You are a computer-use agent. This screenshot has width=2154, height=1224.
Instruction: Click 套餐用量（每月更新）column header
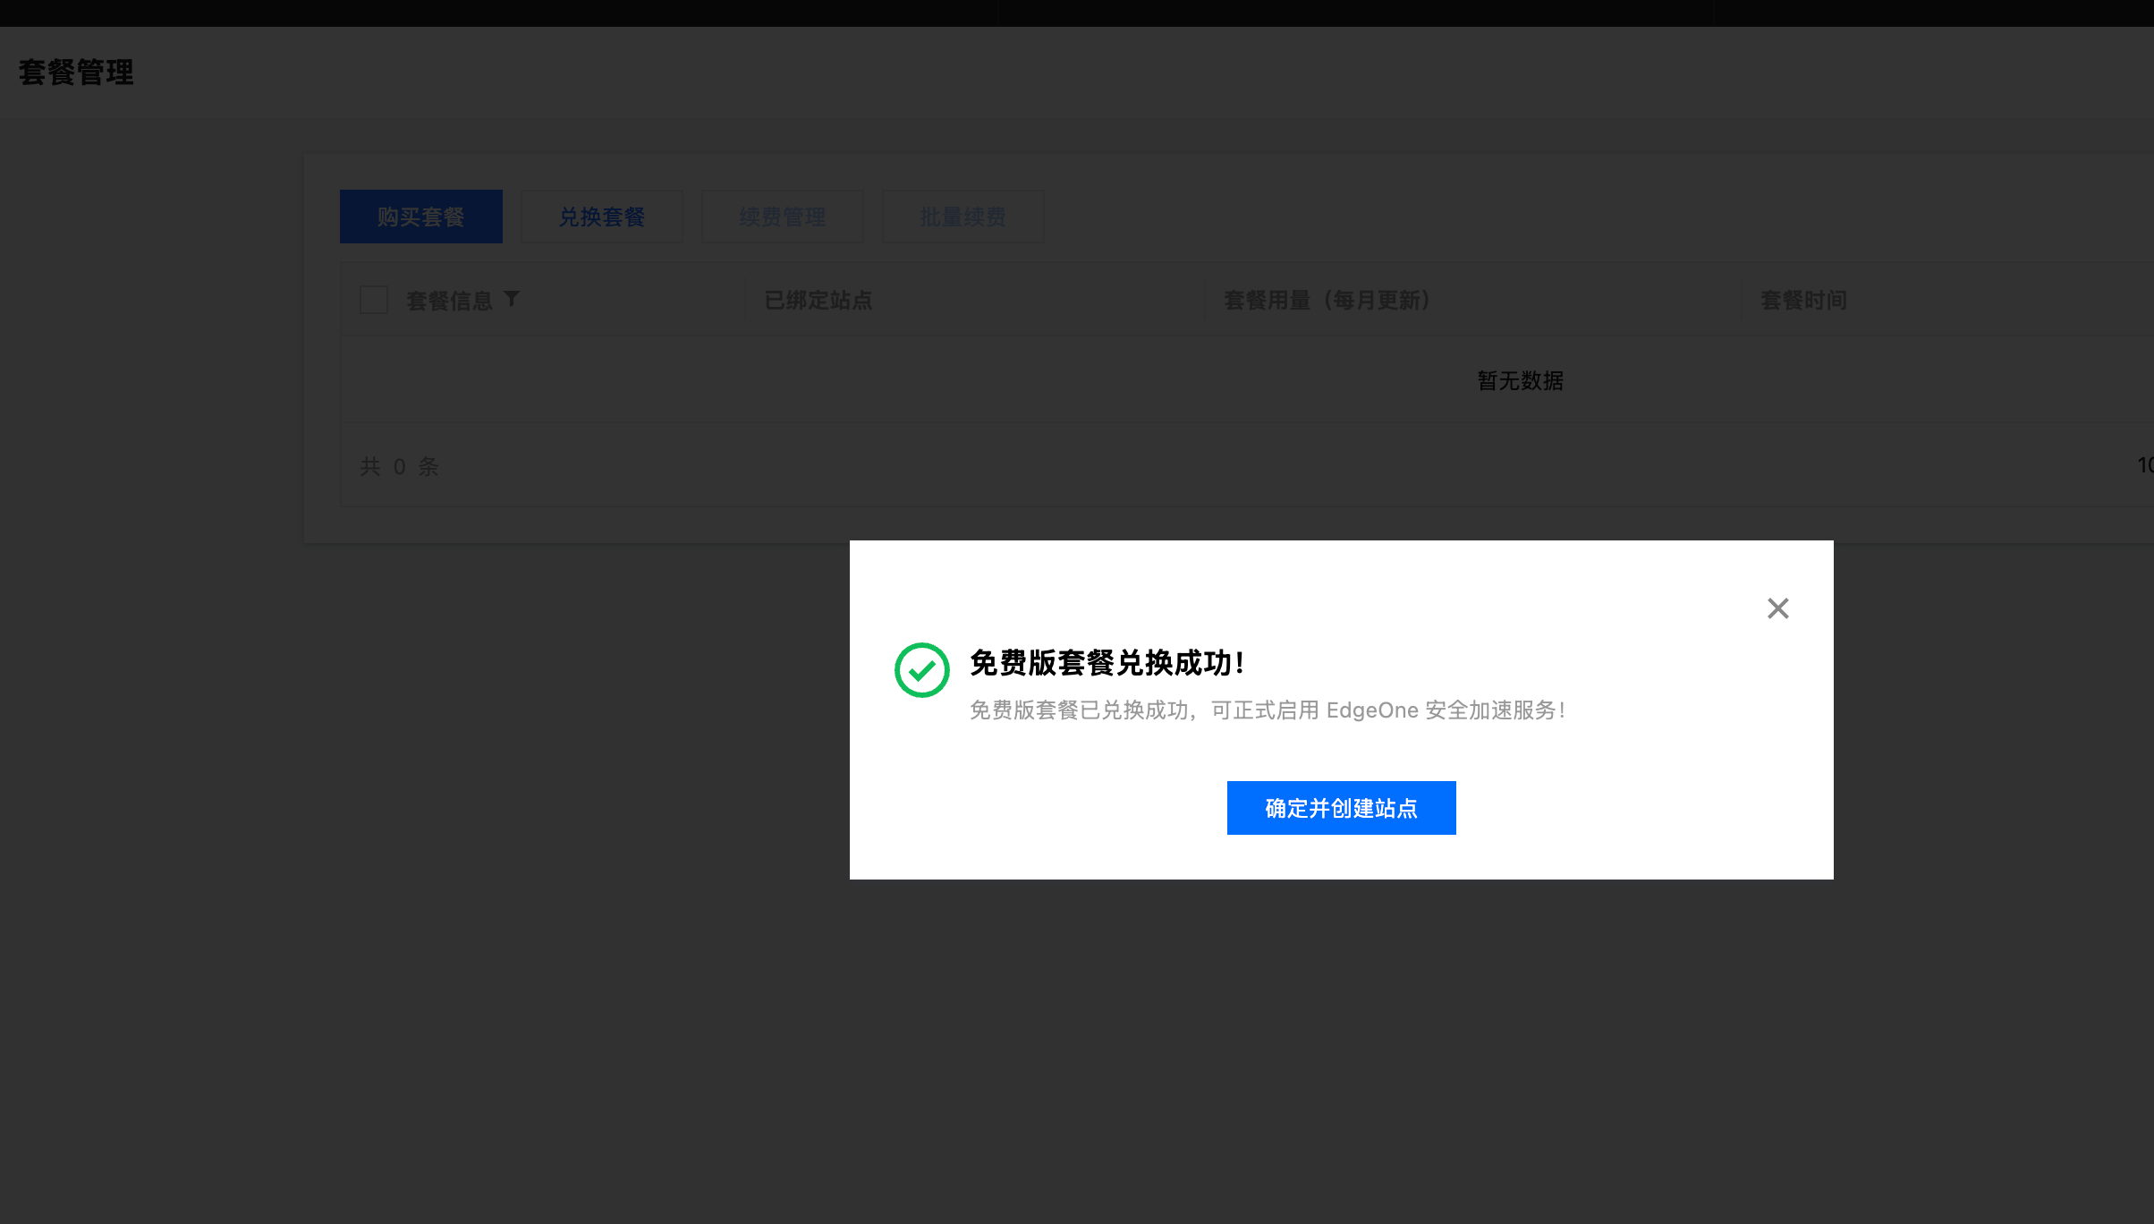(x=1327, y=301)
